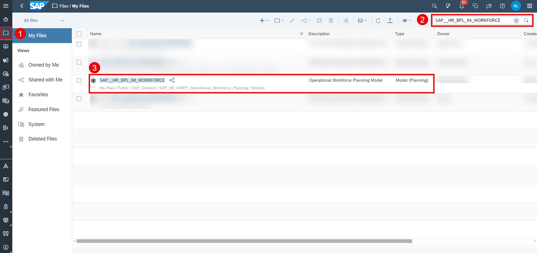Open the Name column filter menu icon

pyautogui.click(x=301, y=34)
